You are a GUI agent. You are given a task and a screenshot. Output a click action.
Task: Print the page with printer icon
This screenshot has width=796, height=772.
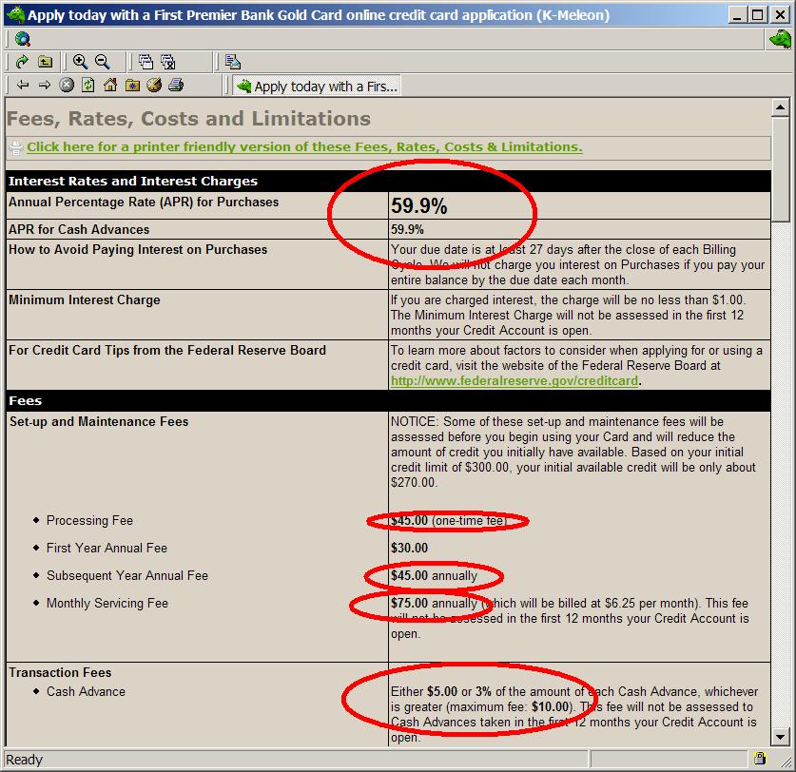tap(176, 85)
